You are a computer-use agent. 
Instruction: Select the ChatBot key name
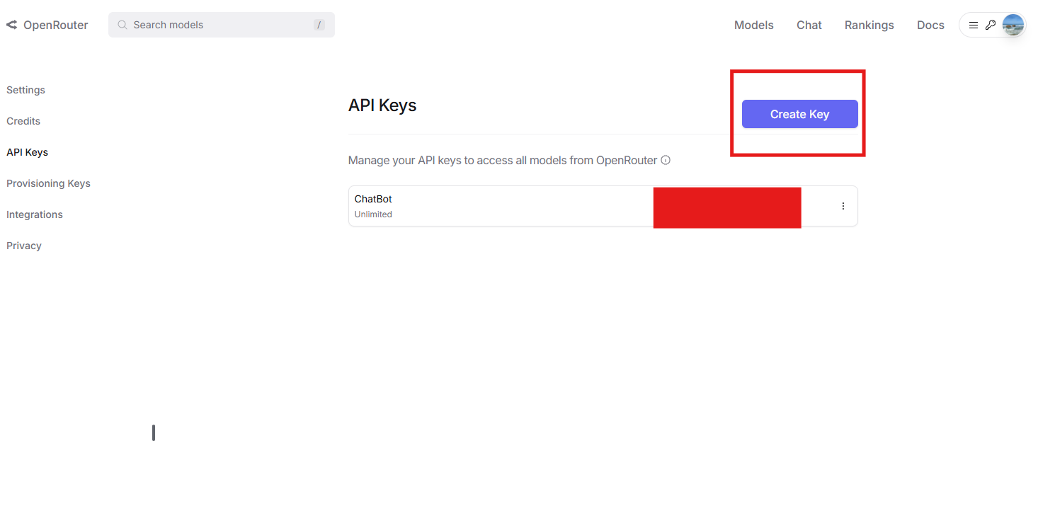373,199
